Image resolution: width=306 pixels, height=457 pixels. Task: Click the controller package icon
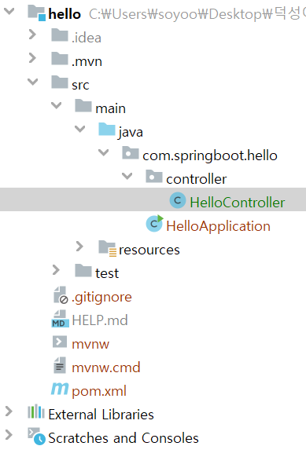coord(154,177)
